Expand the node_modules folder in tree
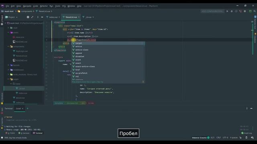257x144 pixels. (8, 74)
